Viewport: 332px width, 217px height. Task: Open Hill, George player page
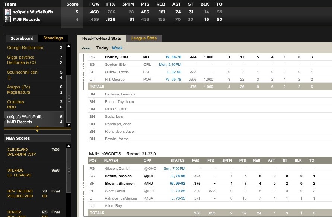(x=115, y=79)
